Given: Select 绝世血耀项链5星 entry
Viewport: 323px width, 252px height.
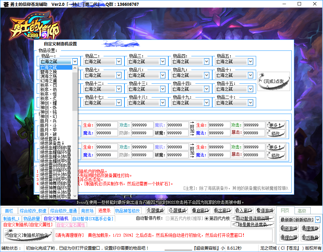Looking at the screenshot, I should tap(56, 148).
